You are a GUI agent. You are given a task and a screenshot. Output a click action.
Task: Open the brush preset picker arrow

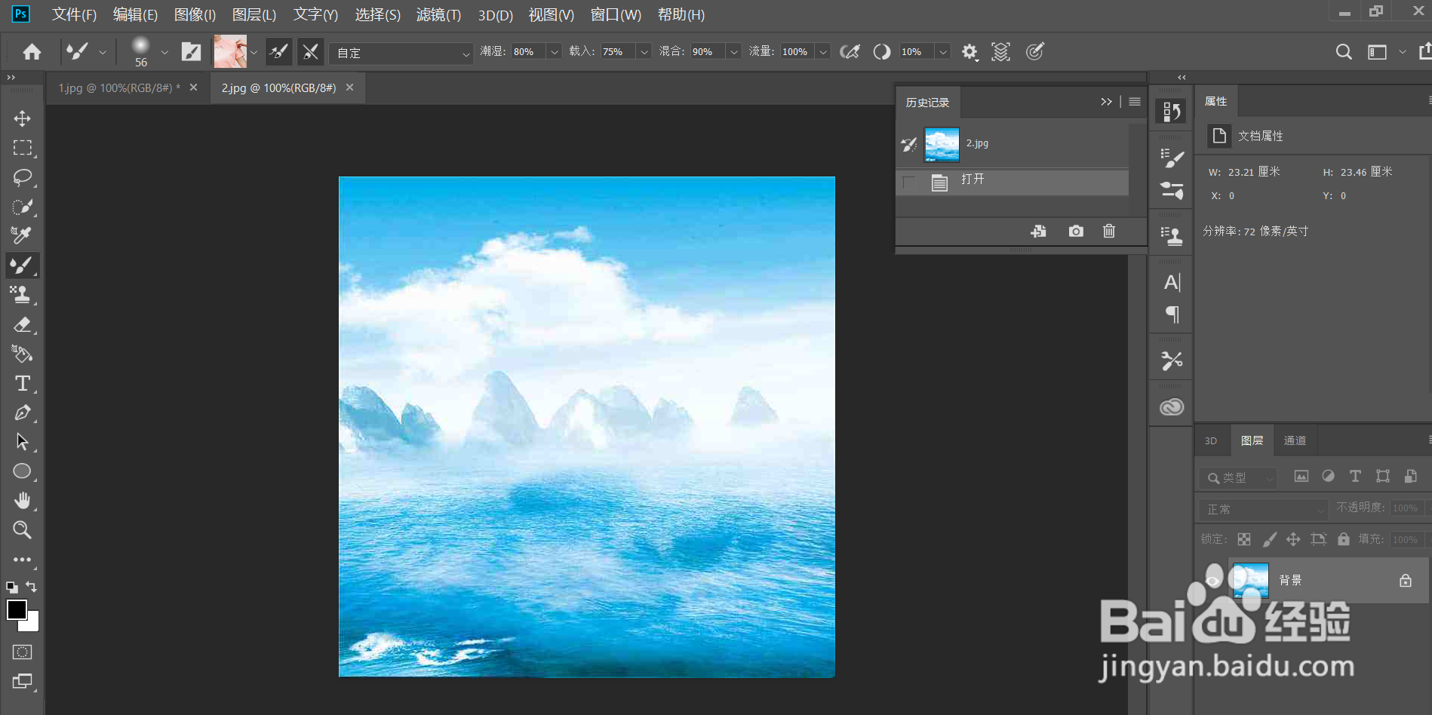[x=164, y=52]
